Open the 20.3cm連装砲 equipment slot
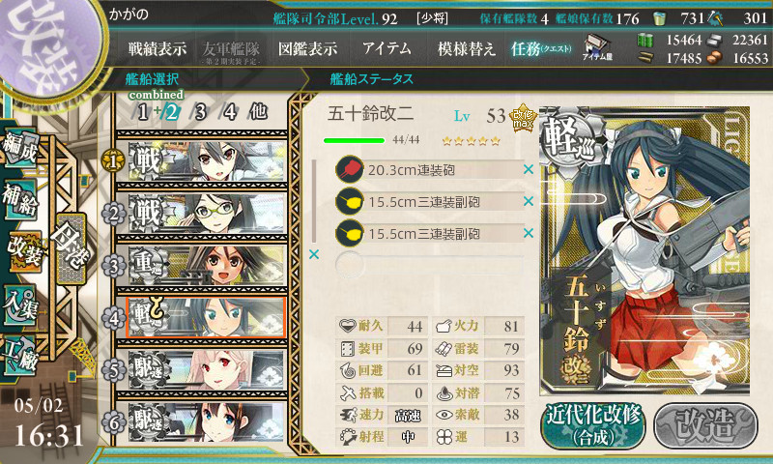 [429, 169]
